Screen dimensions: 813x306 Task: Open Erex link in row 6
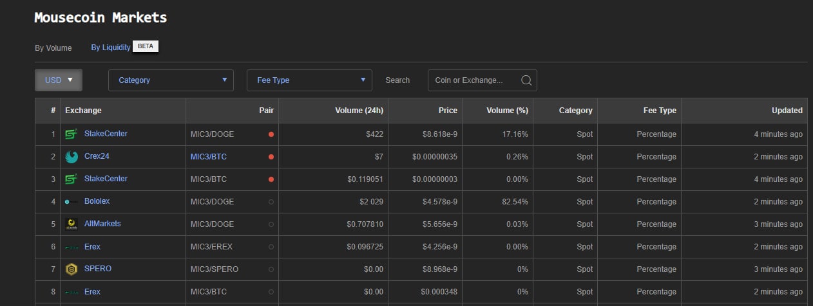[x=93, y=247]
